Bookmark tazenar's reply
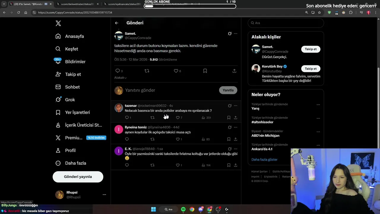Viewport: 380px width, 214px height. pyautogui.click(x=229, y=118)
